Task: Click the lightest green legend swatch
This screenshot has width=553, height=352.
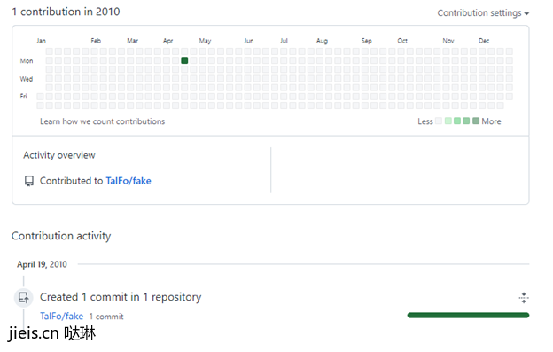Action: (448, 121)
